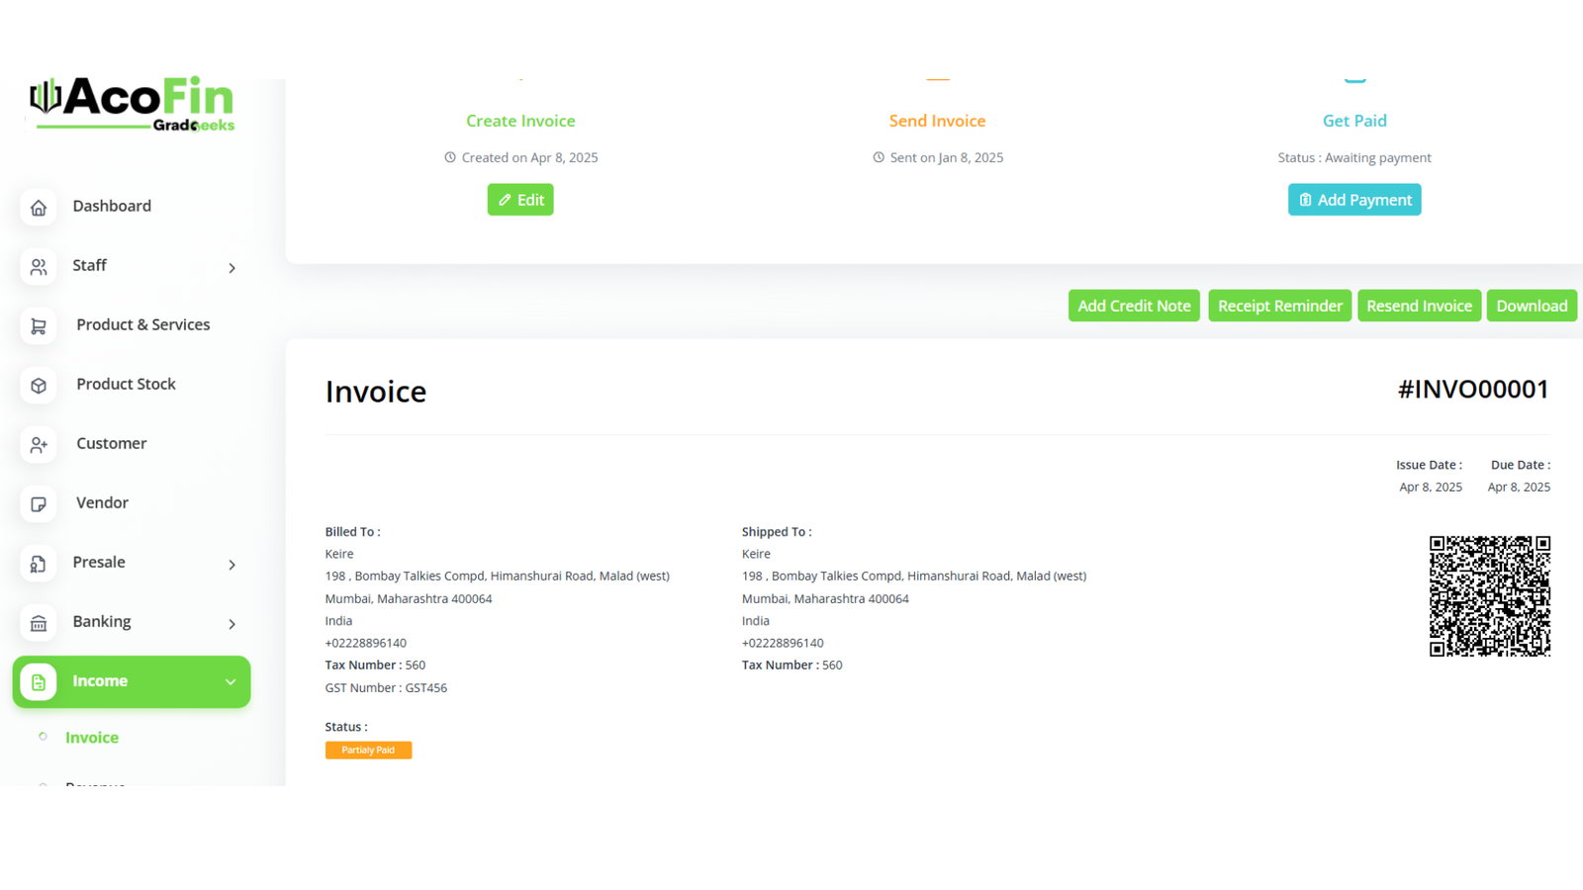Download the invoice
This screenshot has height=890, width=1583.
click(x=1531, y=306)
